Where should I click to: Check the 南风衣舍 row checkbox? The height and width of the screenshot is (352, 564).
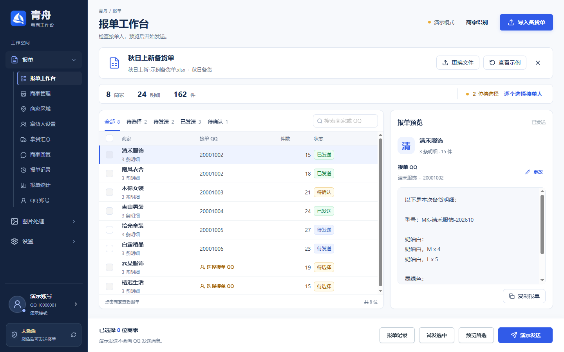click(110, 173)
